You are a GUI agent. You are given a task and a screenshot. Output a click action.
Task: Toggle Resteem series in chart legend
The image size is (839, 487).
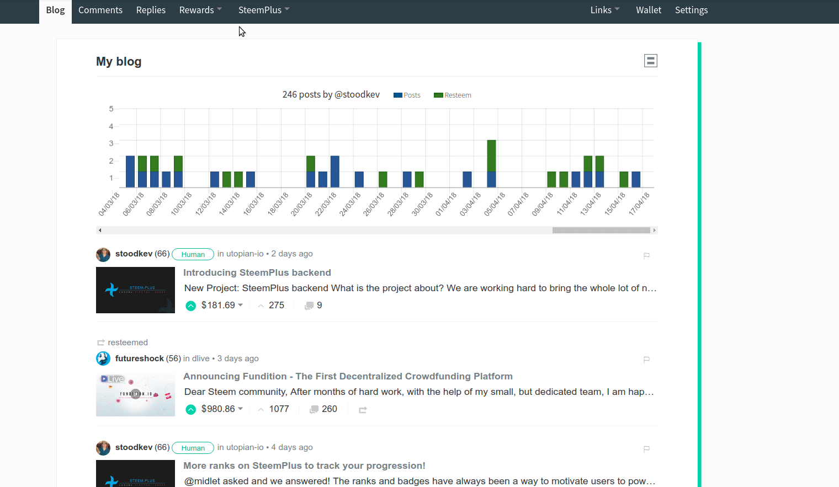click(453, 95)
